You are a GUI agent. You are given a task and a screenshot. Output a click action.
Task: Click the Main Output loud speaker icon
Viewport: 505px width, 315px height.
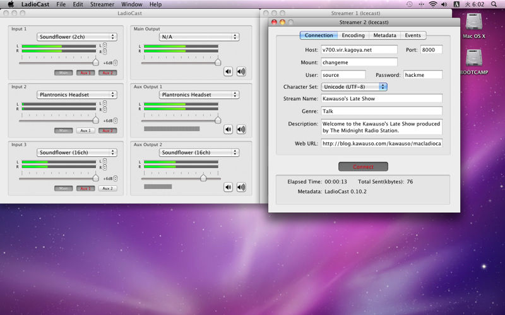pyautogui.click(x=241, y=71)
